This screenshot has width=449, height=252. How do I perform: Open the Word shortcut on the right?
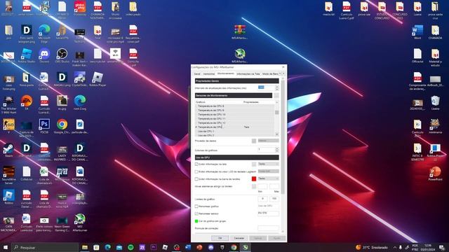coord(417,32)
